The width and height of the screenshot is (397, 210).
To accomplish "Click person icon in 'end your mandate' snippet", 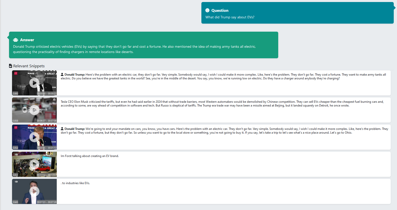I will 62,129.
